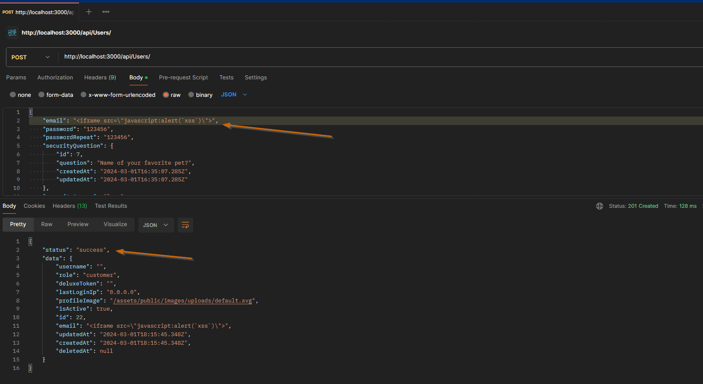Viewport: 703px width, 384px height.
Task: Click the HTTP request type icon
Action: pos(12,33)
